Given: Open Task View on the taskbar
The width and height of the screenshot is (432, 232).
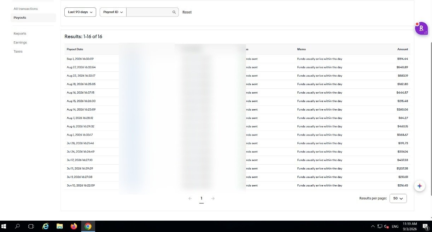Looking at the screenshot, I should point(31,226).
